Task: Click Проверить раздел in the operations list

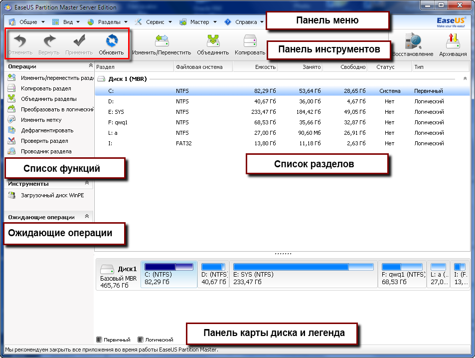Action: coord(44,141)
